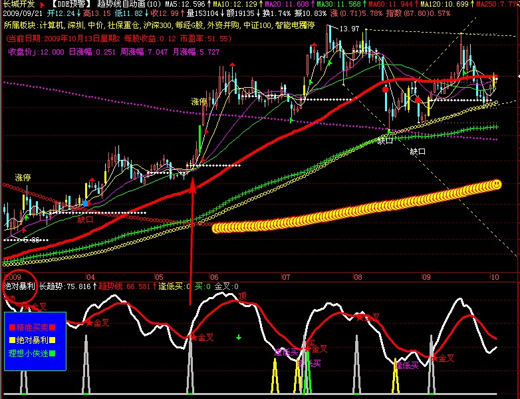Click the green 买:0 indicator value
Screen dimensions: 520x399
[x=202, y=286]
